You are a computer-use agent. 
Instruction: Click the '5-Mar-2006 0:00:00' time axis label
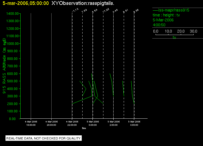click(93, 123)
